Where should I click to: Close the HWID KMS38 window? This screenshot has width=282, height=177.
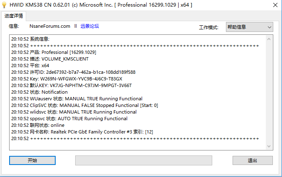tap(275, 5)
